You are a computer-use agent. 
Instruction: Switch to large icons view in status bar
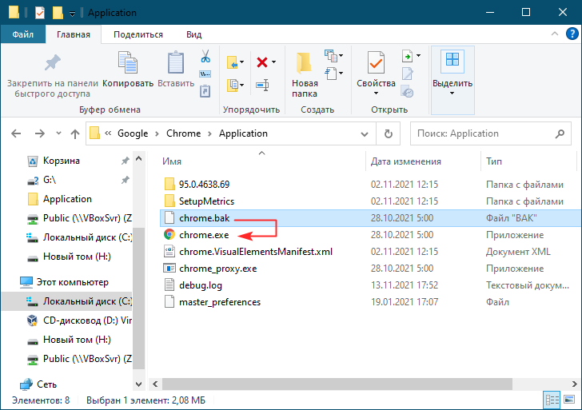(569, 400)
